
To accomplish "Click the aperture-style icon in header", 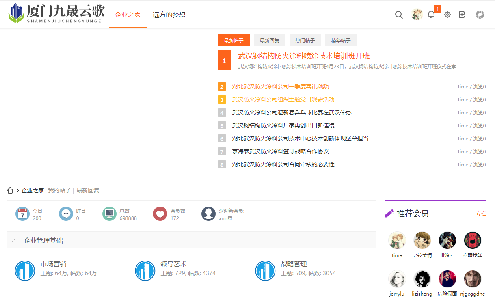I will click(480, 15).
